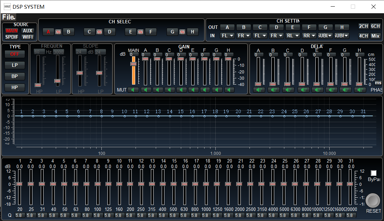Screen dimensions: 384x221
Task: Open the RR input dropdown under output F
Action: [309, 36]
